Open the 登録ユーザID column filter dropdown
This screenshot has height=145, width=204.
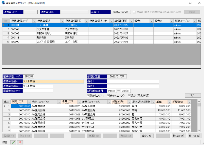[x=194, y=21]
